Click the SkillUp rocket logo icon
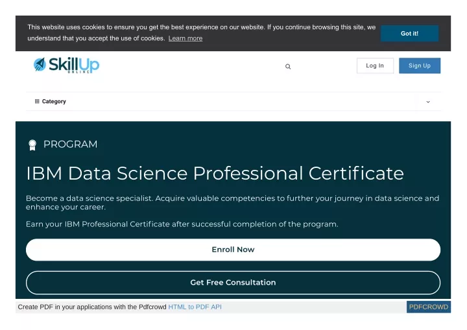 [40, 64]
